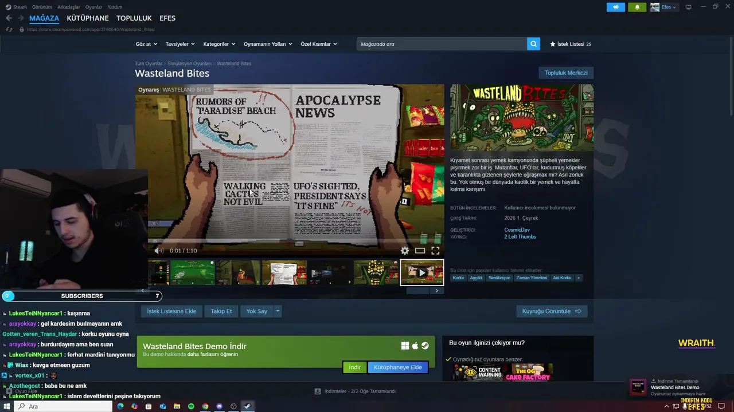The height and width of the screenshot is (412, 734).
Task: Toggle theater mode rectangle icon
Action: coord(420,251)
